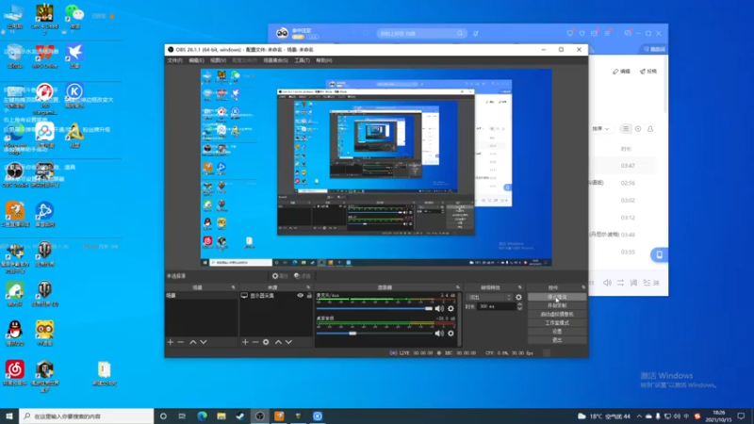754x424 pixels.
Task: Add a new source with the plus icon in the Sources panel
Action: [245, 342]
